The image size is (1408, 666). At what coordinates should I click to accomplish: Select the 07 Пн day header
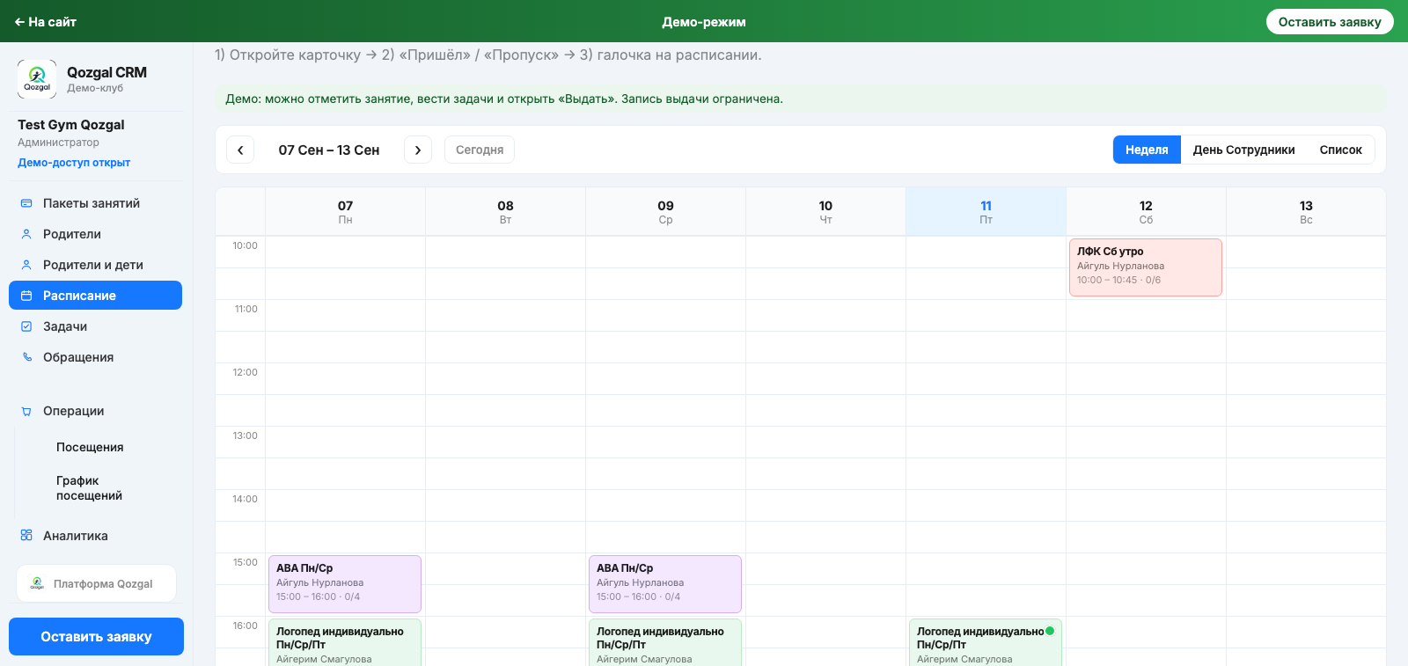point(345,211)
